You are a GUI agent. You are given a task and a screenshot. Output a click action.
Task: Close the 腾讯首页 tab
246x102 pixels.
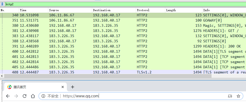pos(63,87)
